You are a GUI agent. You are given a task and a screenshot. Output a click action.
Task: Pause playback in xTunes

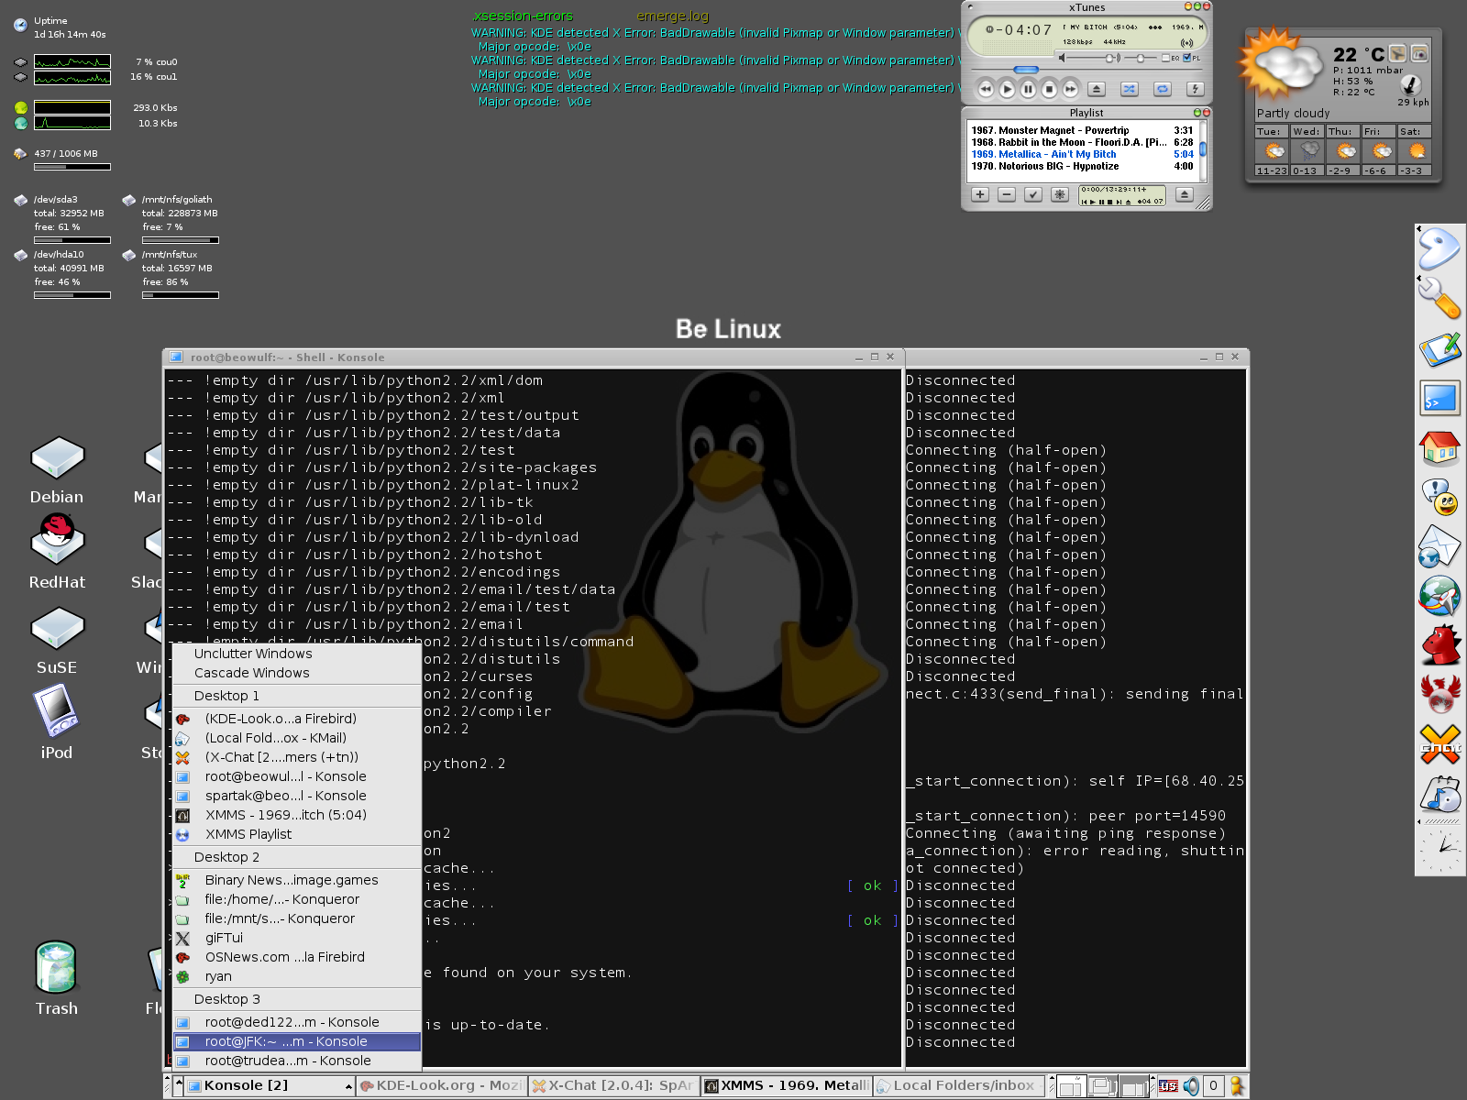click(1028, 89)
